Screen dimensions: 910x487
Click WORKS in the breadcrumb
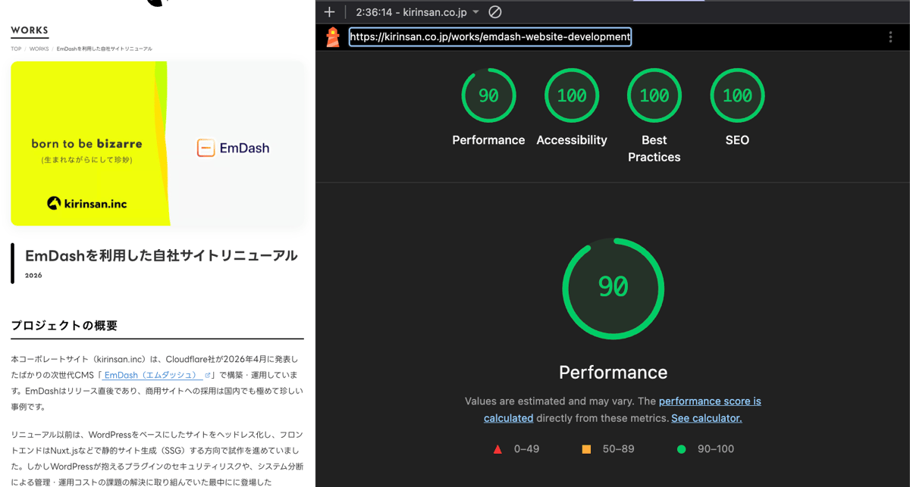click(x=39, y=48)
